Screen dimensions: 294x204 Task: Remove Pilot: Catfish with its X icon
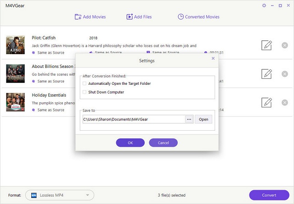point(284,45)
